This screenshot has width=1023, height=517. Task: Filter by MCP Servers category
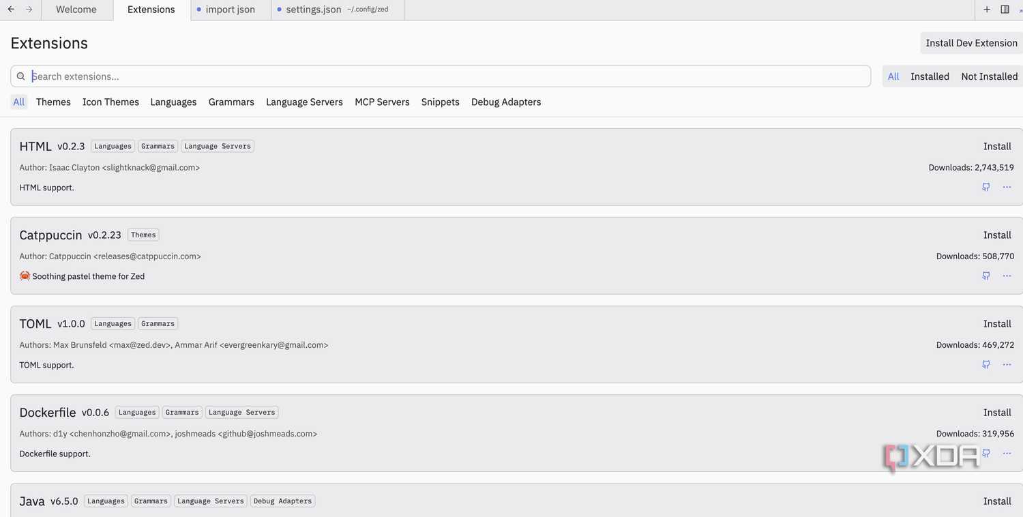(x=382, y=102)
